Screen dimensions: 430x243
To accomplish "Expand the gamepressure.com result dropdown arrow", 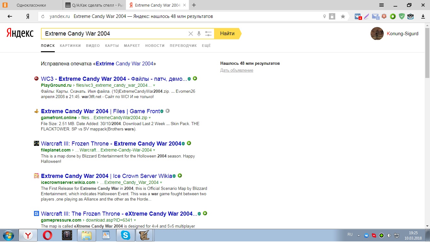I will pyautogui.click(x=135, y=220).
